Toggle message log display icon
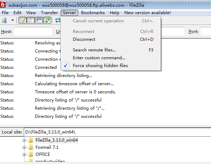This screenshot has width=211, height=164. pos(22,21)
